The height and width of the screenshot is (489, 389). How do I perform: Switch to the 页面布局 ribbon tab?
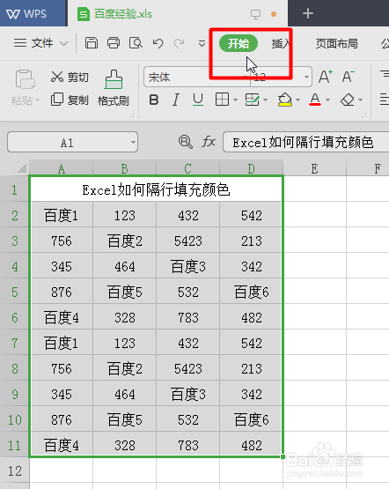click(x=337, y=44)
